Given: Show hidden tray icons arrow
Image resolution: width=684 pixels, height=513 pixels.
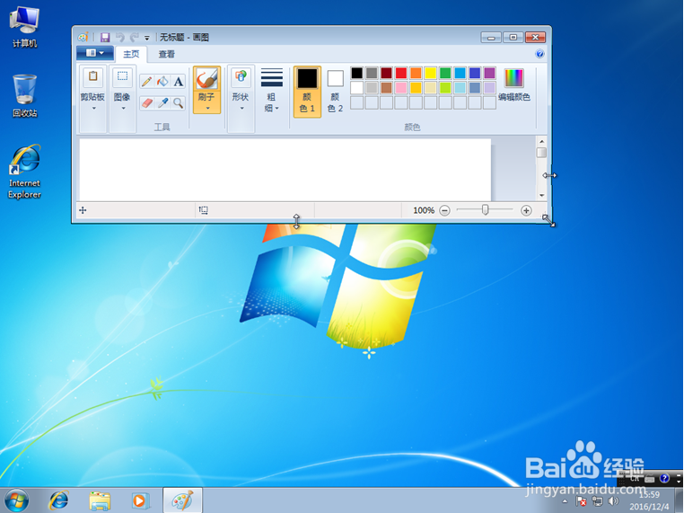Looking at the screenshot, I should (565, 501).
